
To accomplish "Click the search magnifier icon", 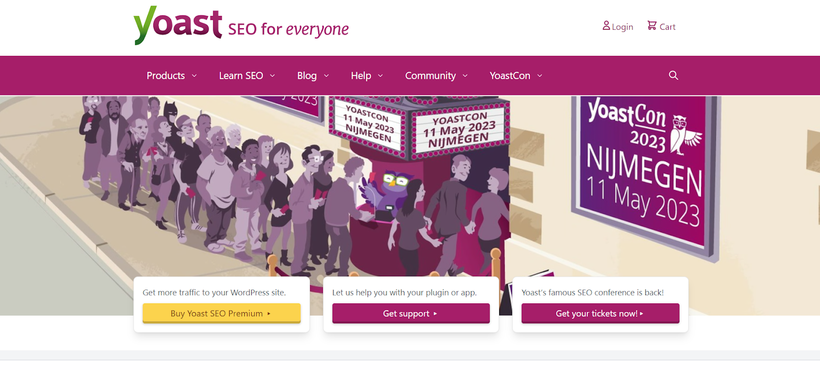I will (x=673, y=75).
